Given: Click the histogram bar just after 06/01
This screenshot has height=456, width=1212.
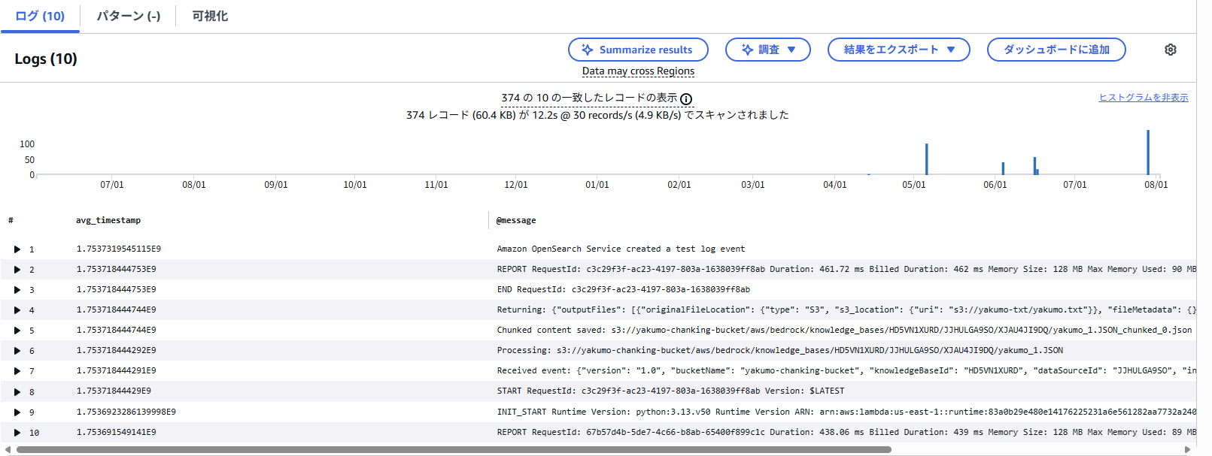Looking at the screenshot, I should [x=1003, y=168].
